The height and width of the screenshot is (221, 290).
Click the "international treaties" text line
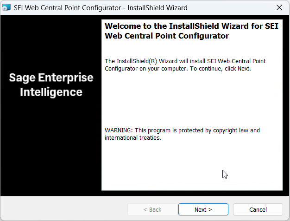click(132, 138)
